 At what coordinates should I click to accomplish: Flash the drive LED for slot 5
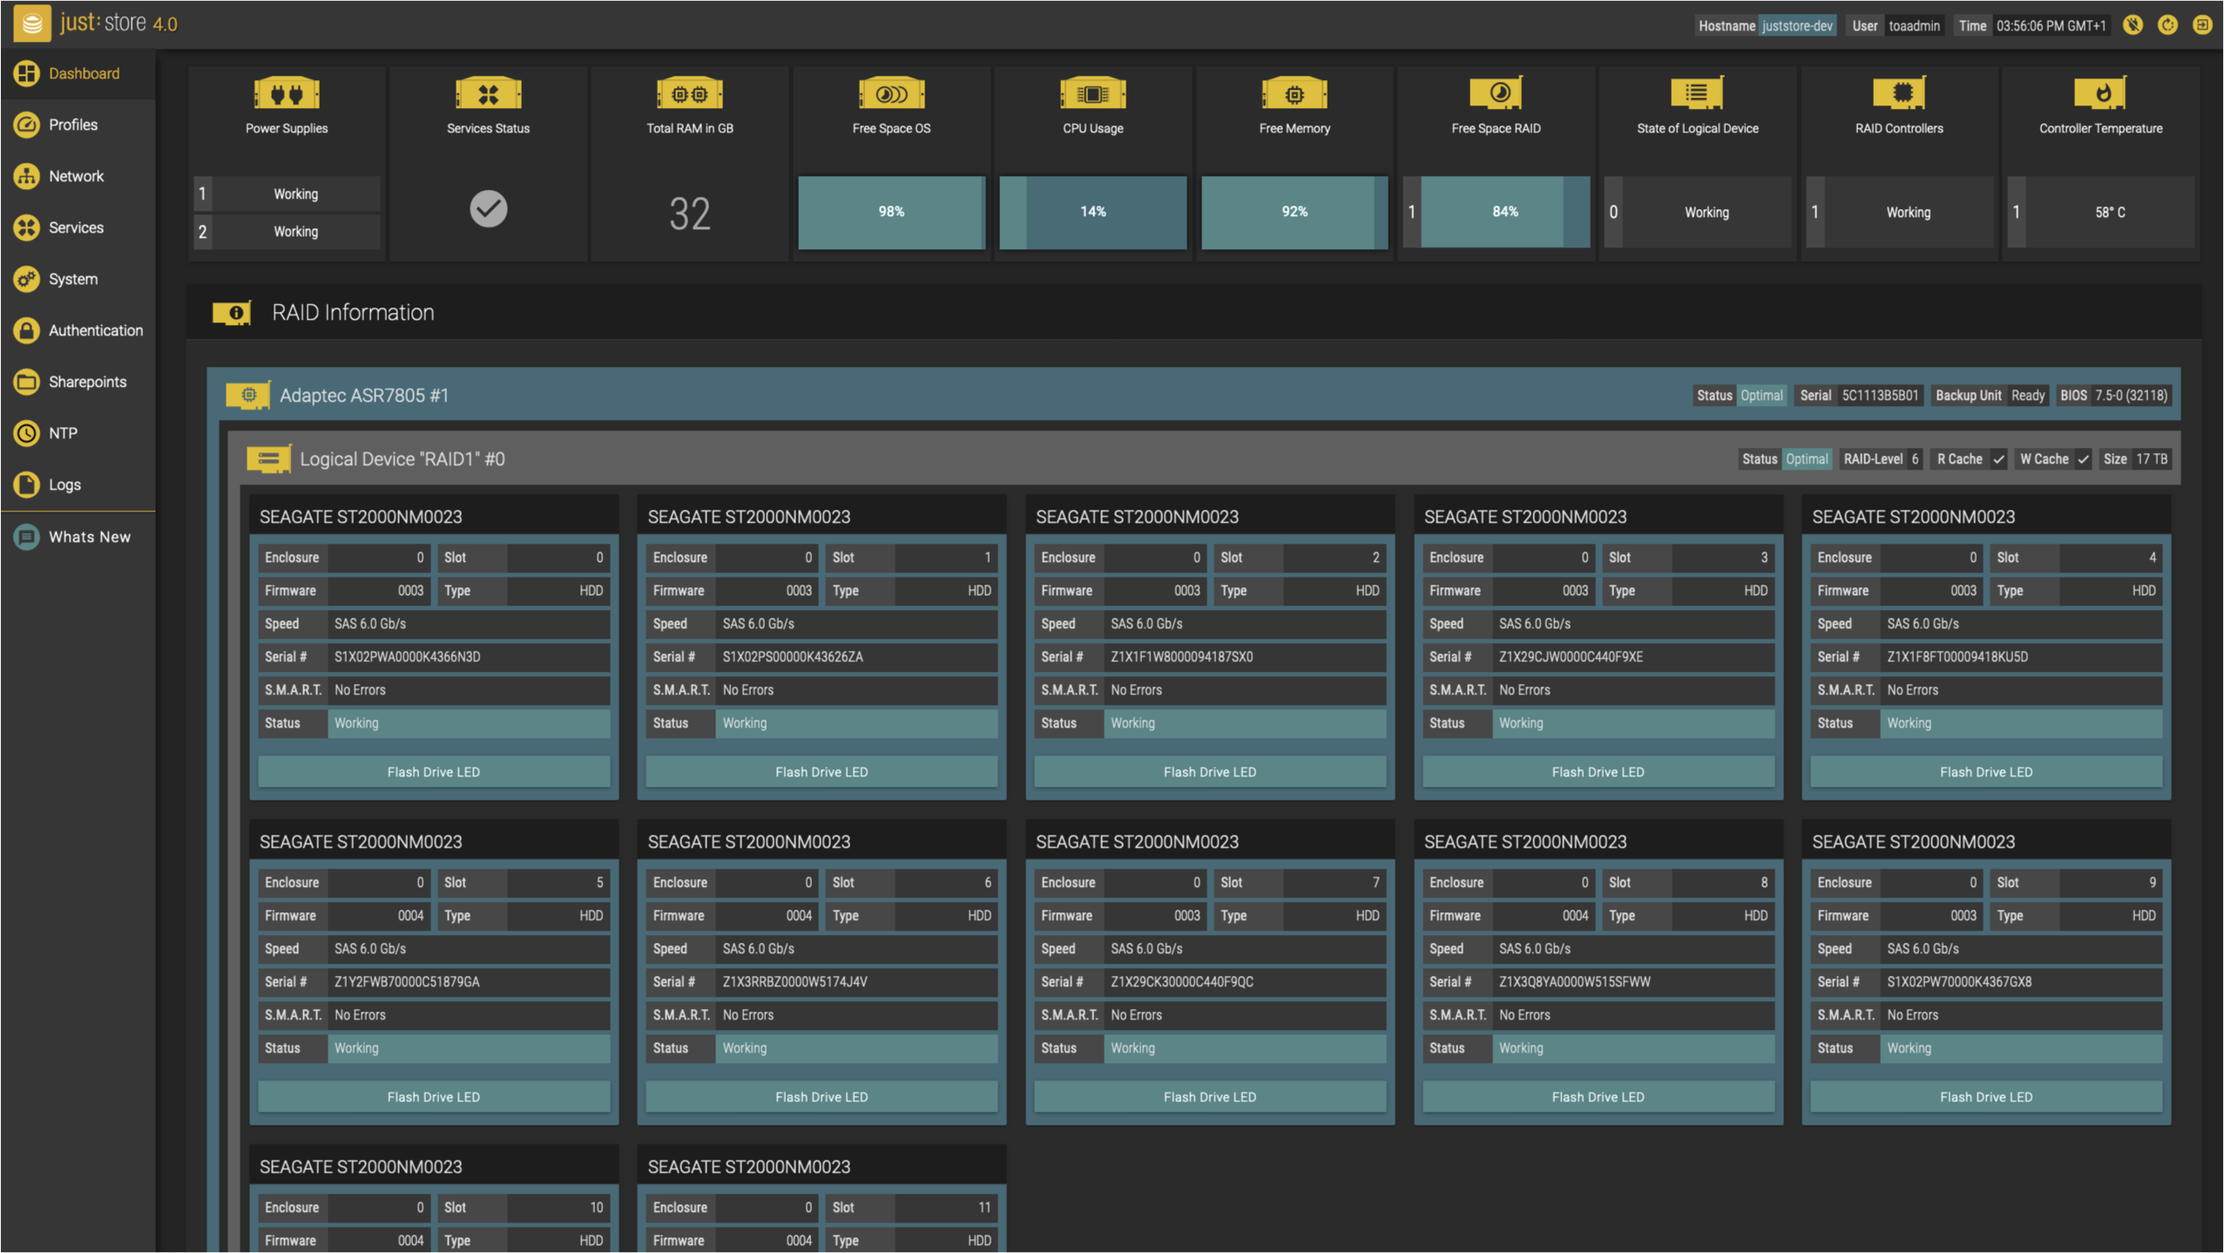coord(434,1097)
